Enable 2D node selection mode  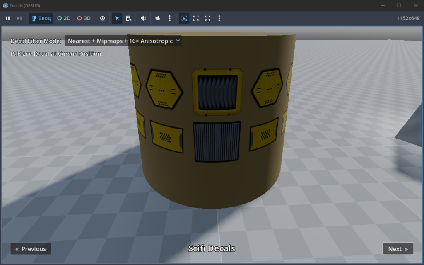click(64, 18)
